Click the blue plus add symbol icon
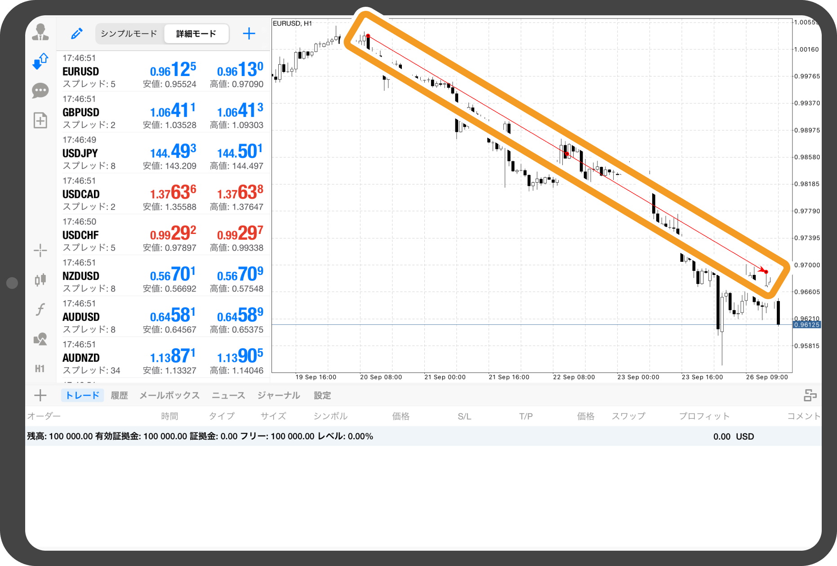The height and width of the screenshot is (566, 837). [249, 33]
